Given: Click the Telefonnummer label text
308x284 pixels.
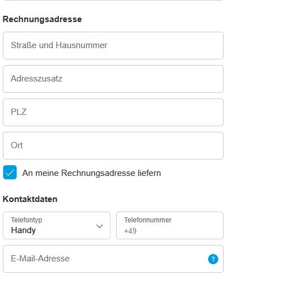Looking at the screenshot, I should tap(148, 220).
